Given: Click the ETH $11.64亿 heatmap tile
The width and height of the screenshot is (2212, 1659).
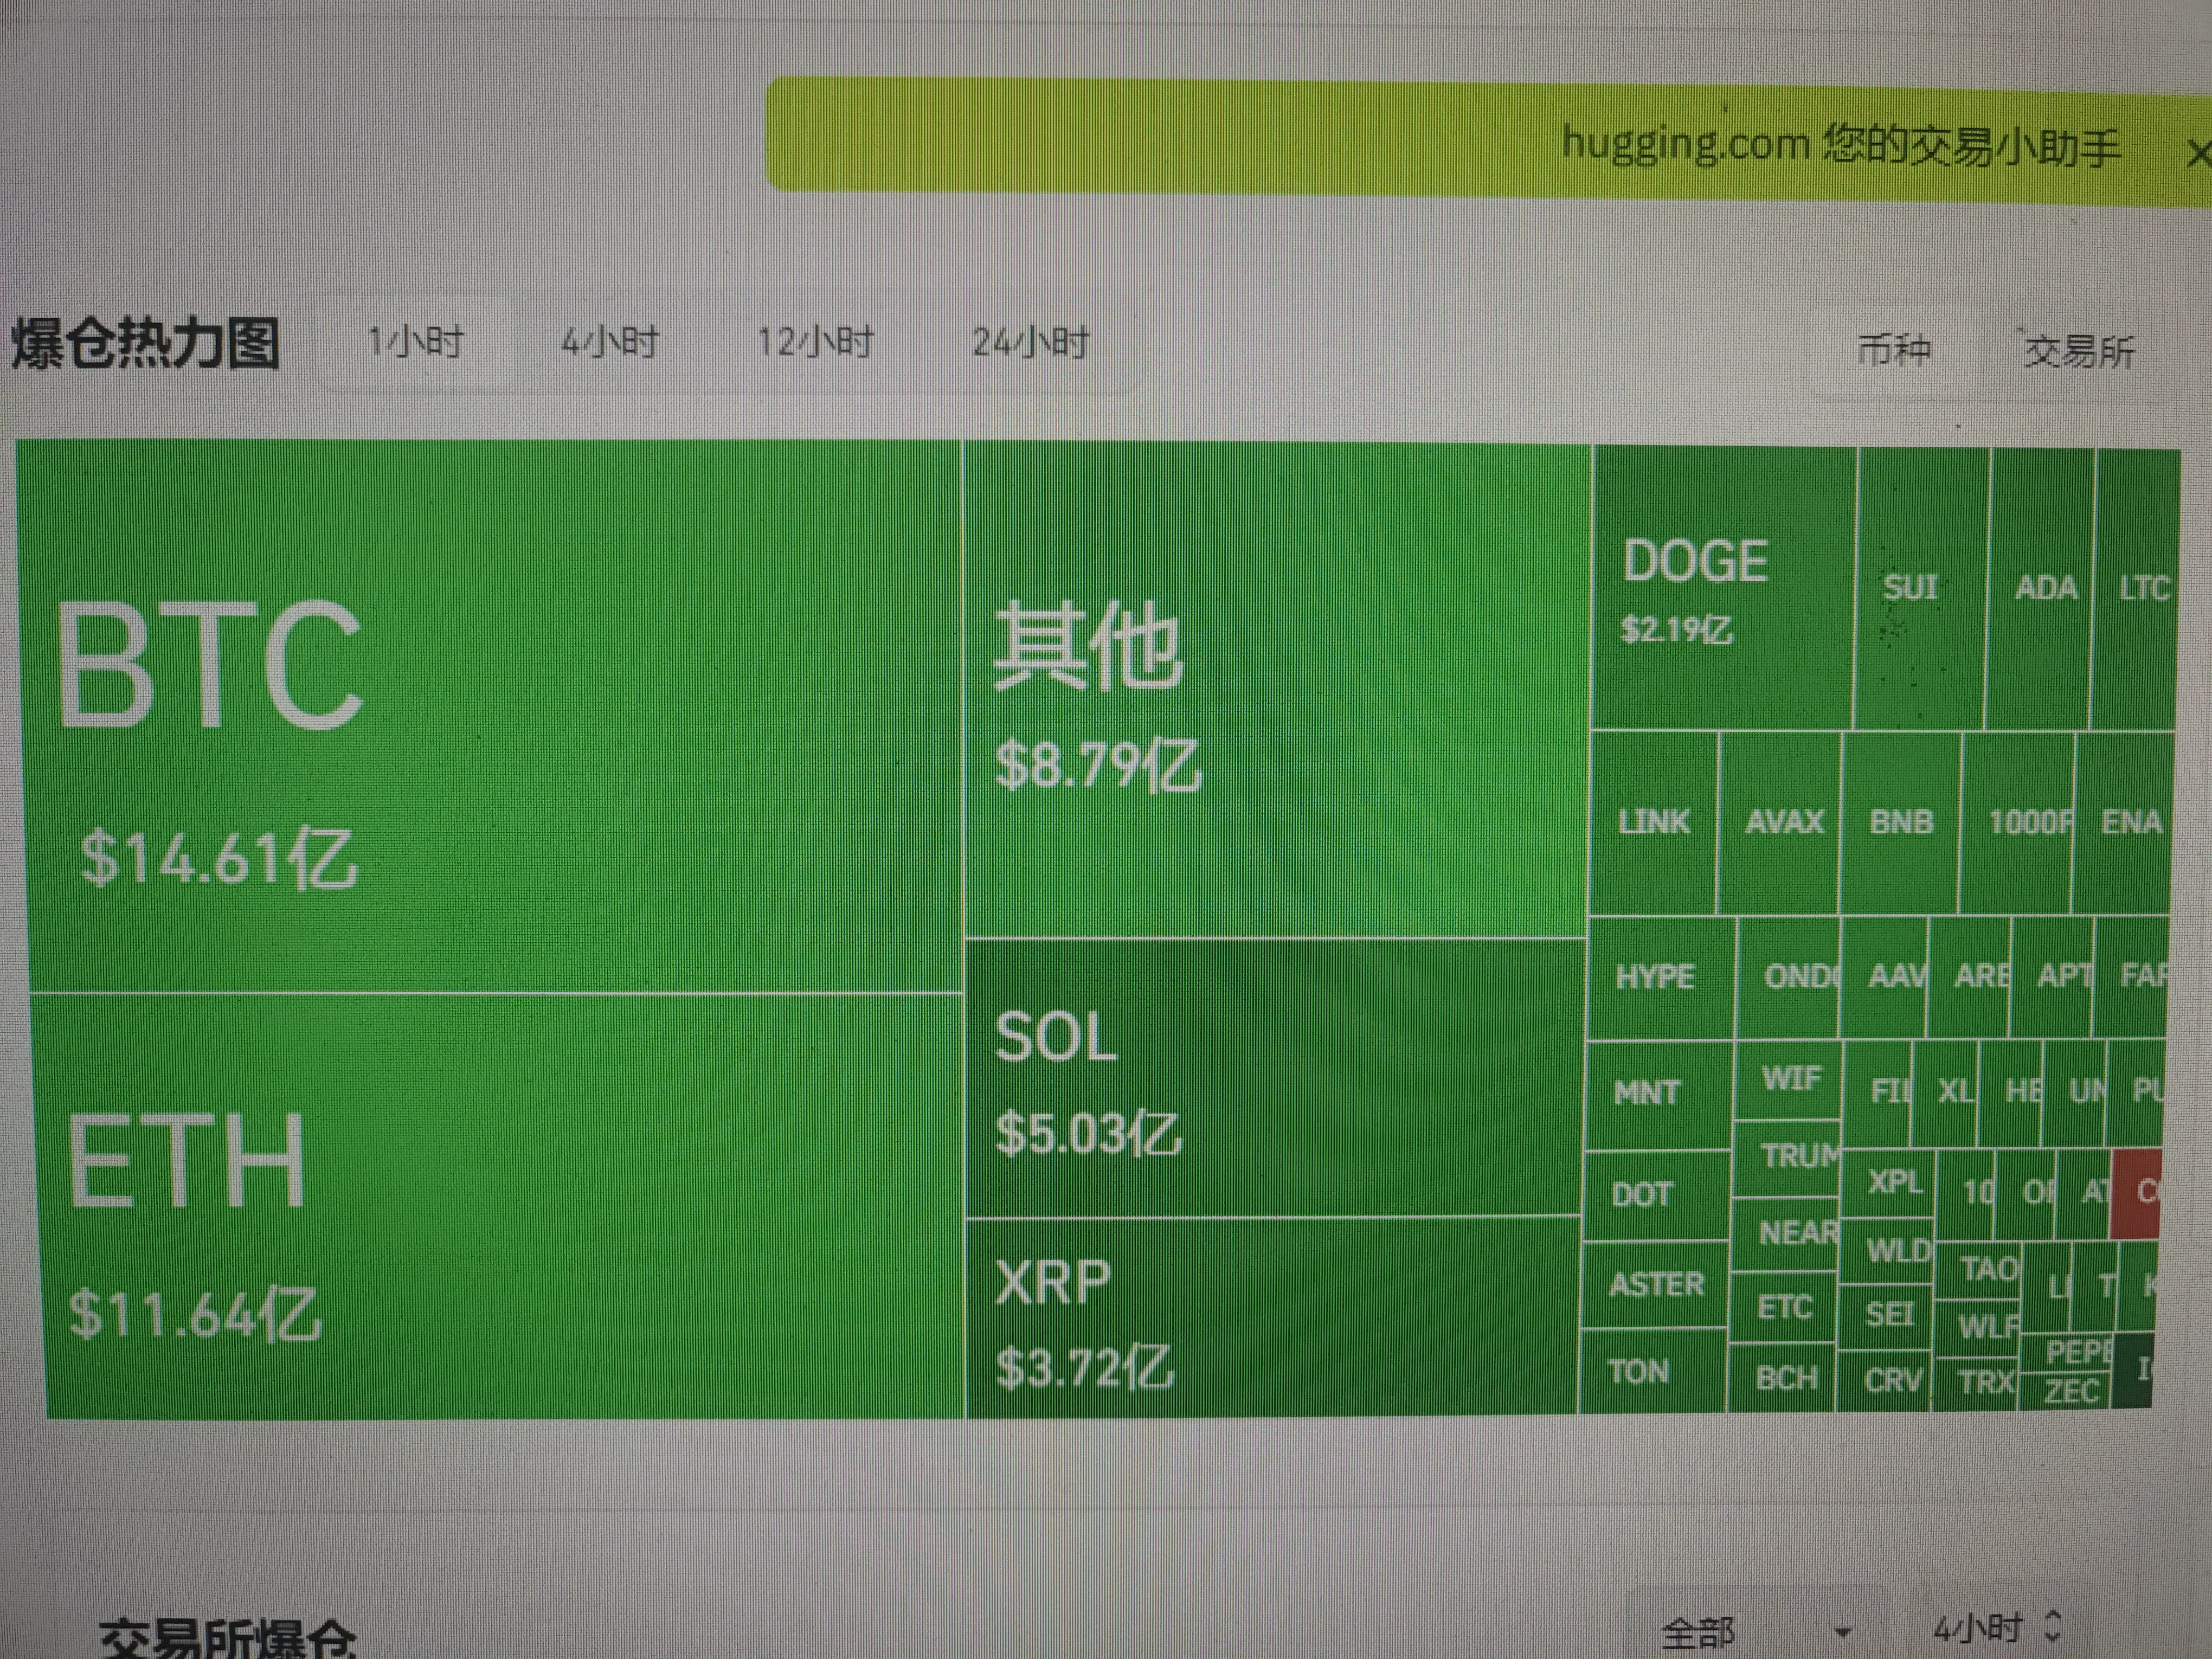Looking at the screenshot, I should pyautogui.click(x=500, y=1205).
